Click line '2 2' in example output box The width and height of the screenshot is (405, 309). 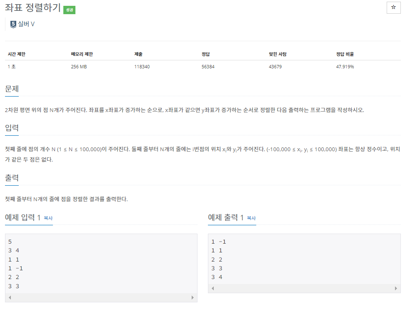pyautogui.click(x=217, y=259)
